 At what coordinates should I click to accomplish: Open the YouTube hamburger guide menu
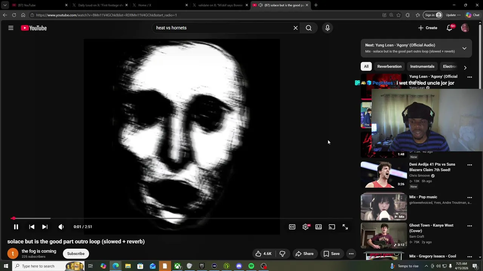pyautogui.click(x=11, y=28)
